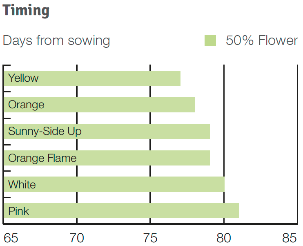
Task: Click the Orange Flame bar
Action: (x=107, y=158)
